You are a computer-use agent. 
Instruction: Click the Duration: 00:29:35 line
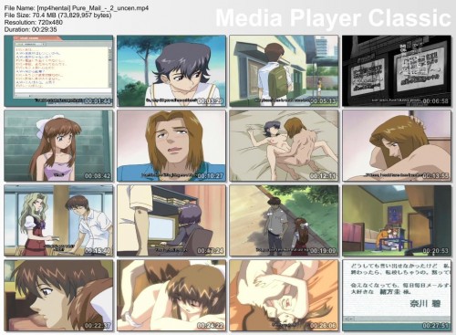point(30,29)
